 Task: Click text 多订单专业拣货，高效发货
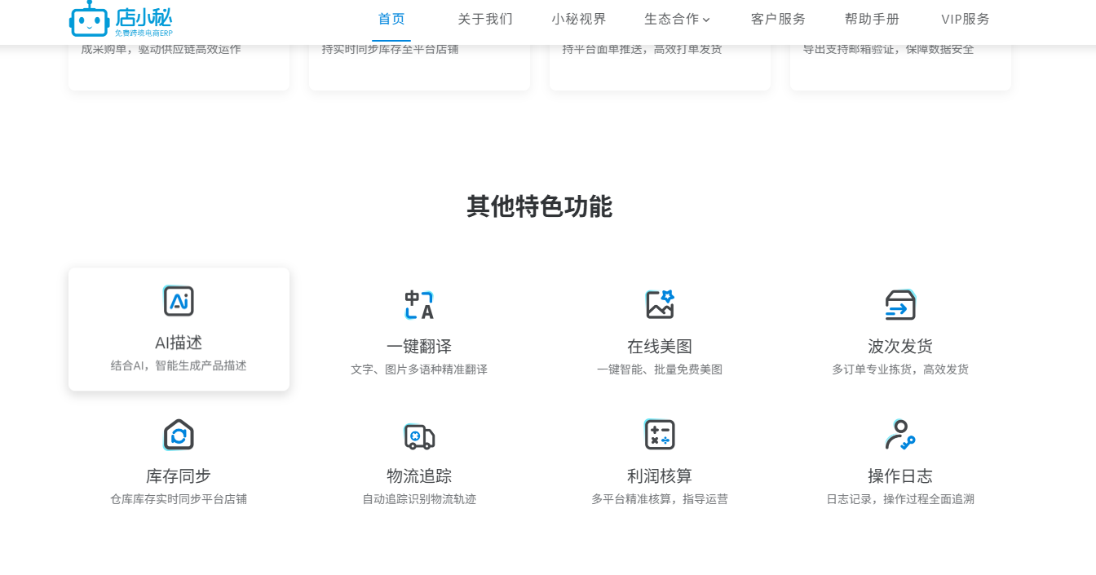[900, 369]
